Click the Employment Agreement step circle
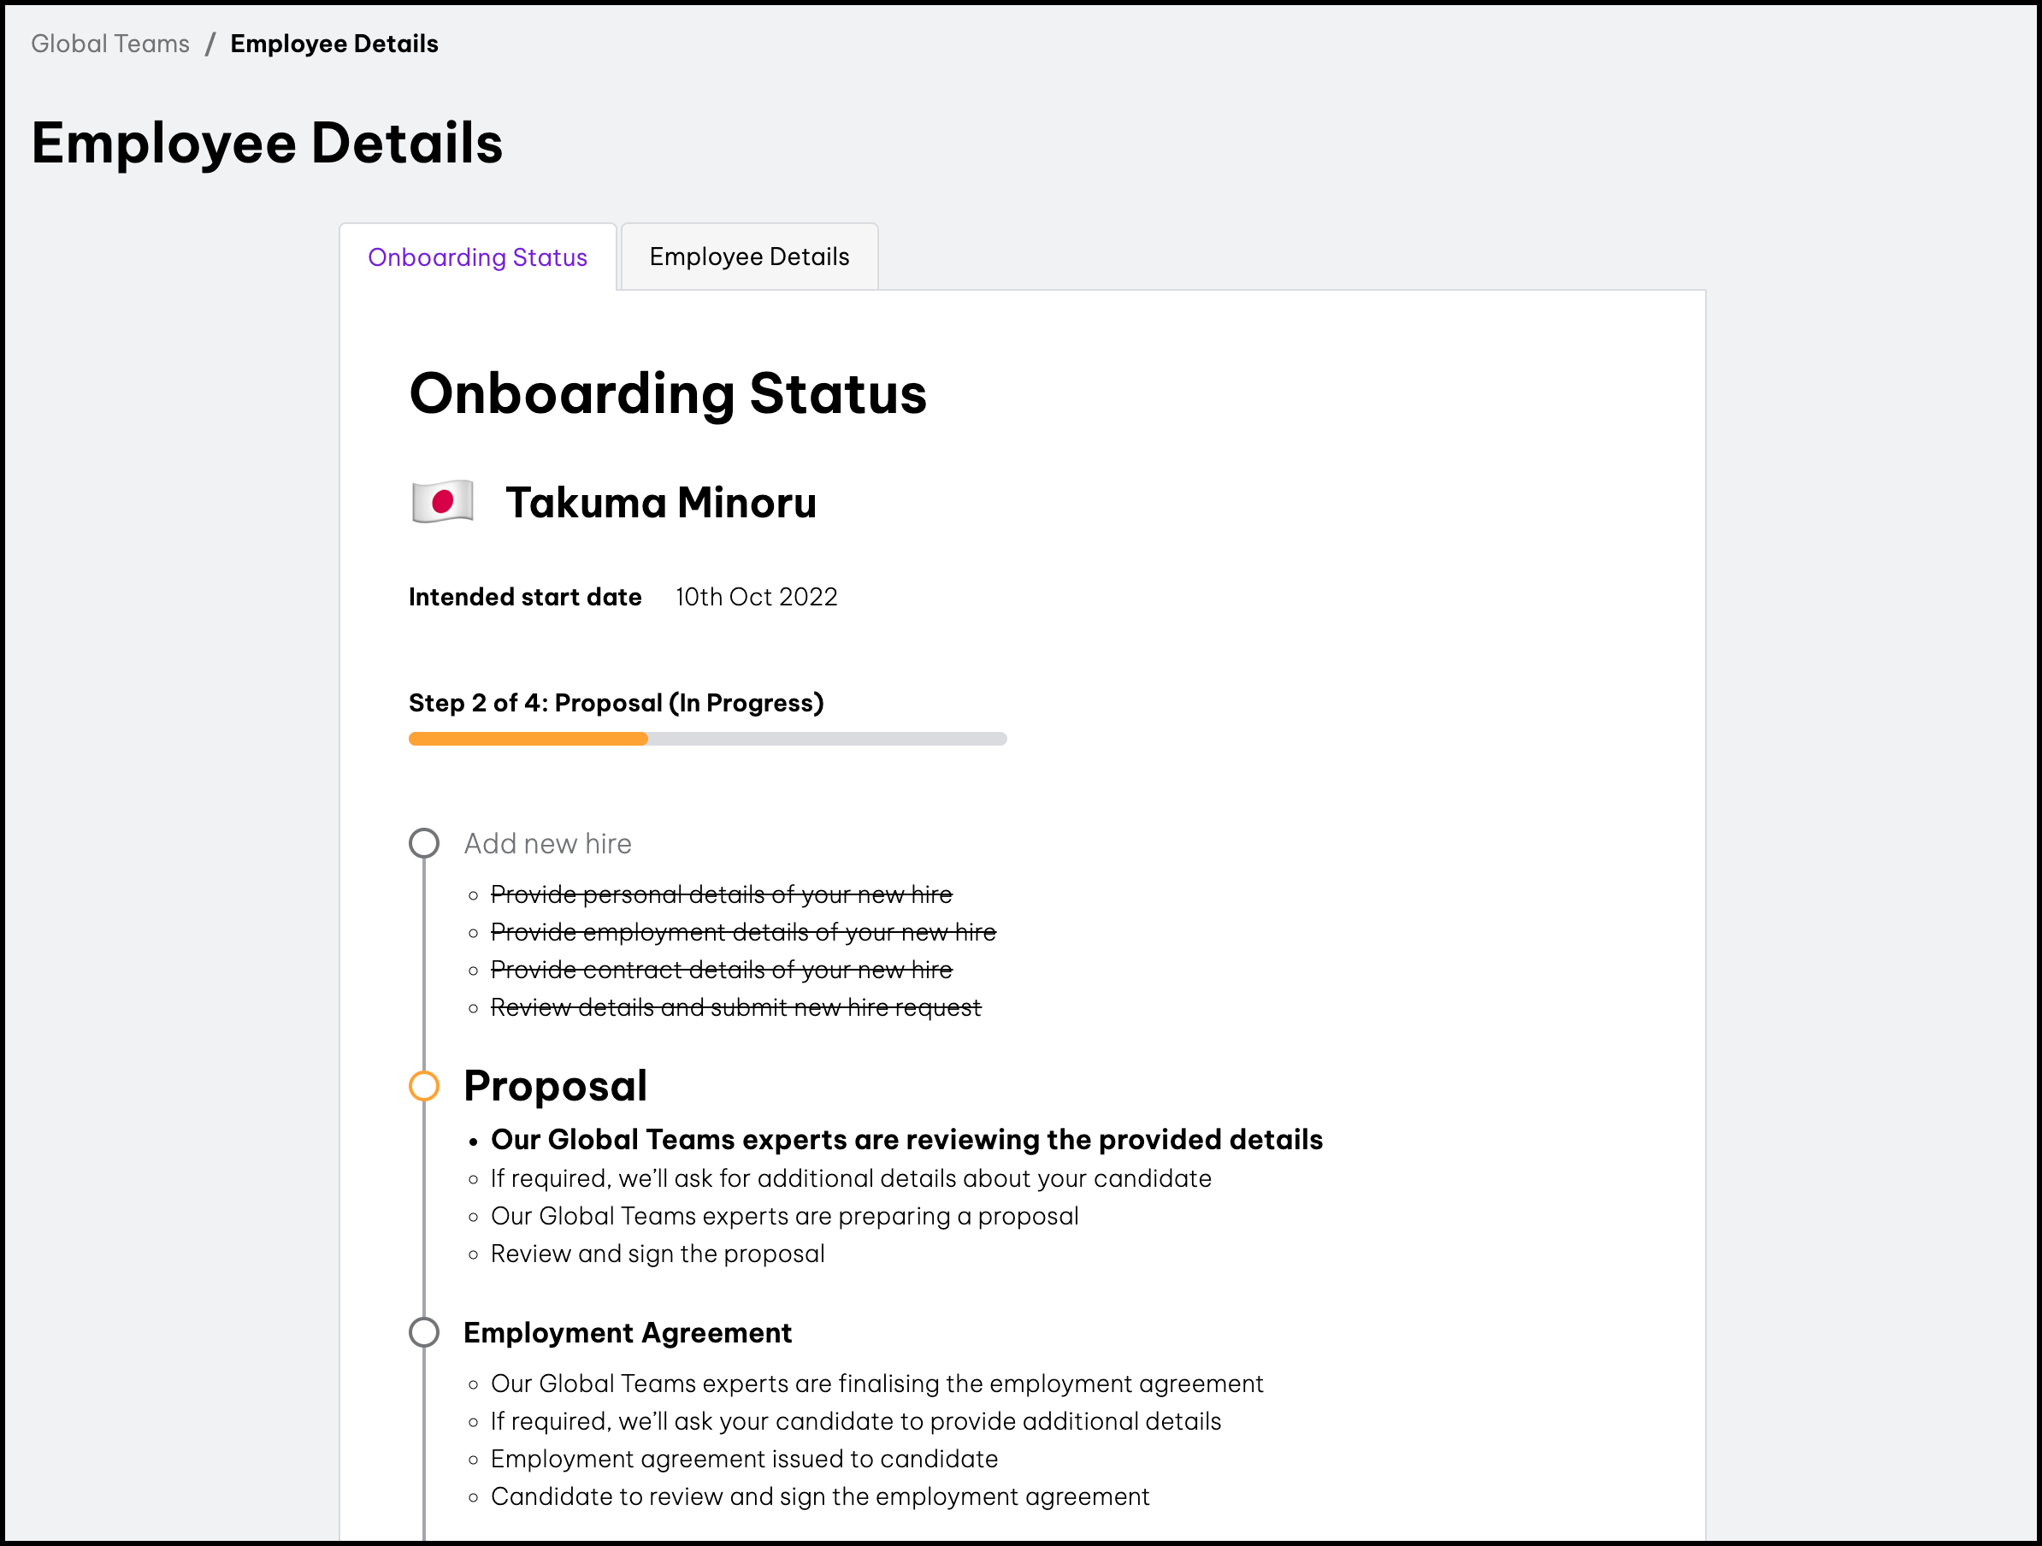The image size is (2042, 1546). pos(424,1332)
